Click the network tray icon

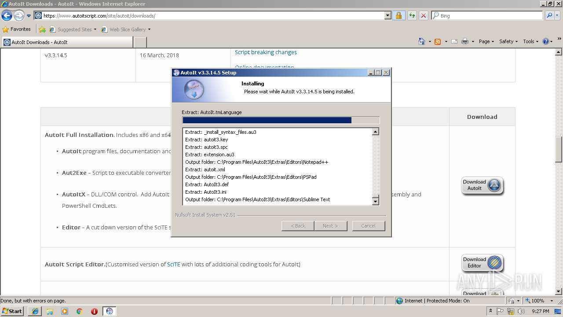coord(511,311)
